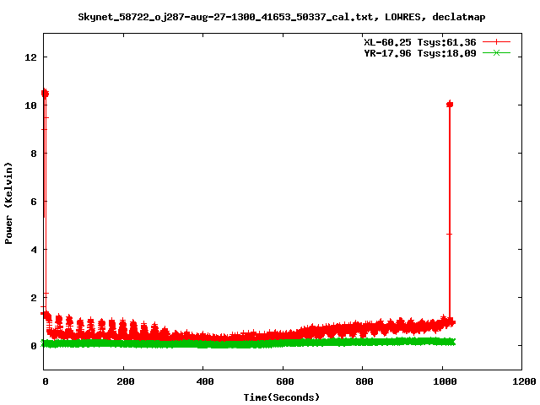Click the x-axis tick label 1000
This screenshot has height=405, width=540.
445,381
